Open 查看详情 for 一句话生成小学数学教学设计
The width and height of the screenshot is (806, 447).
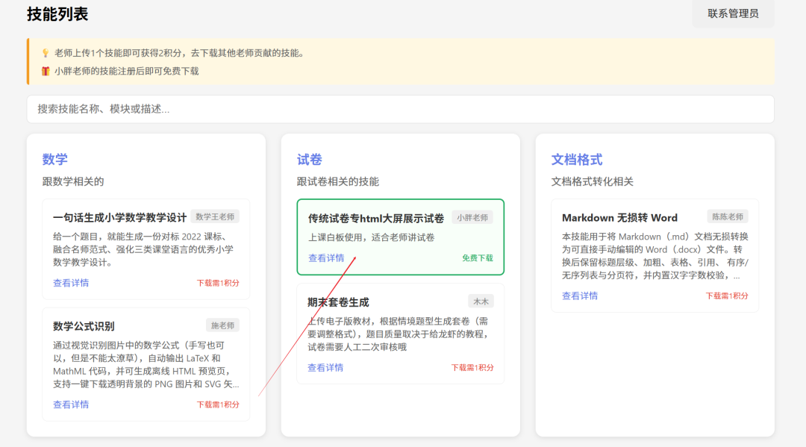point(71,283)
